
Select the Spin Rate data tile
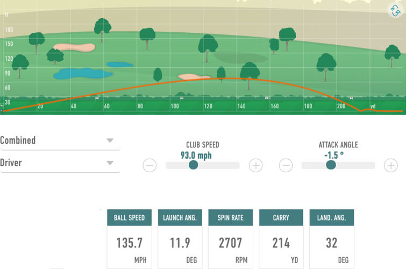[x=230, y=238]
